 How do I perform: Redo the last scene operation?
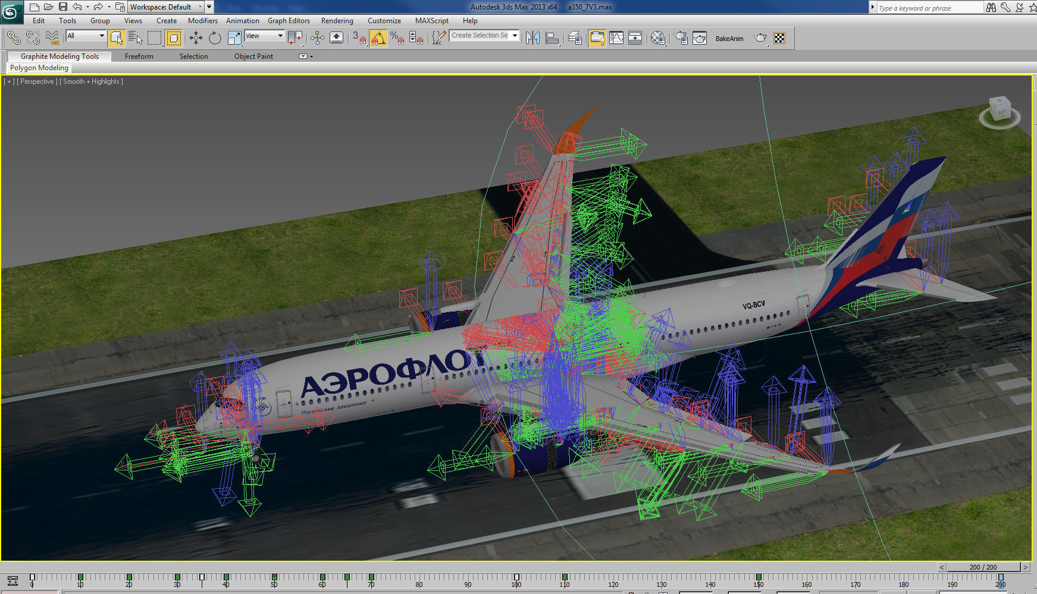pos(99,7)
